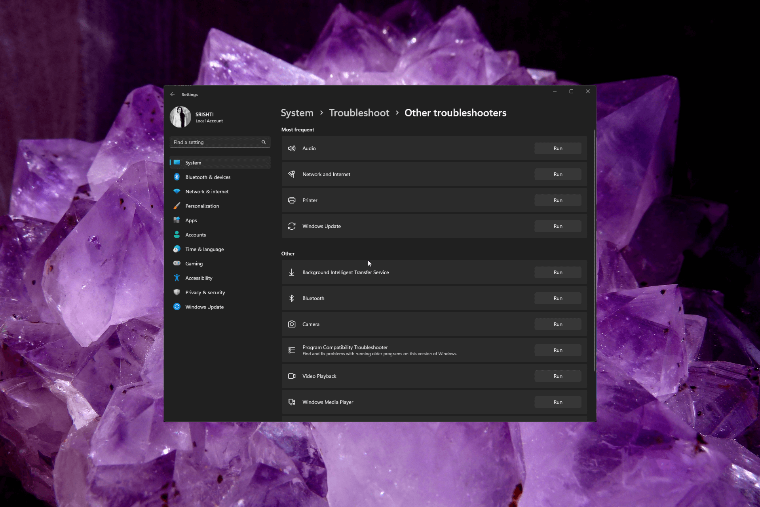Click the System monitor icon in sidebar
The image size is (760, 507).
tap(177, 162)
